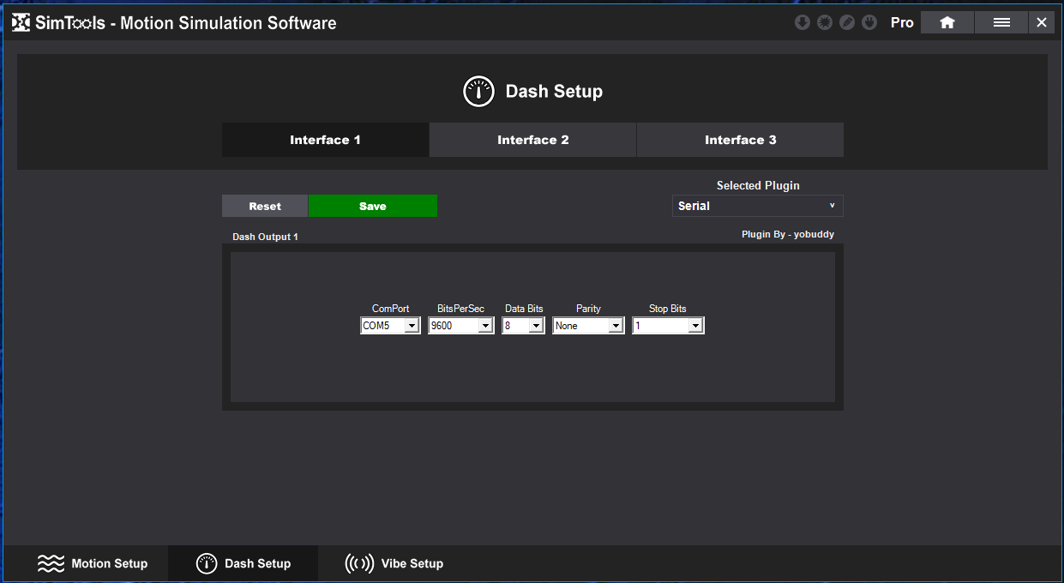Save the dash interface settings
This screenshot has height=583, width=1064.
[x=373, y=206]
